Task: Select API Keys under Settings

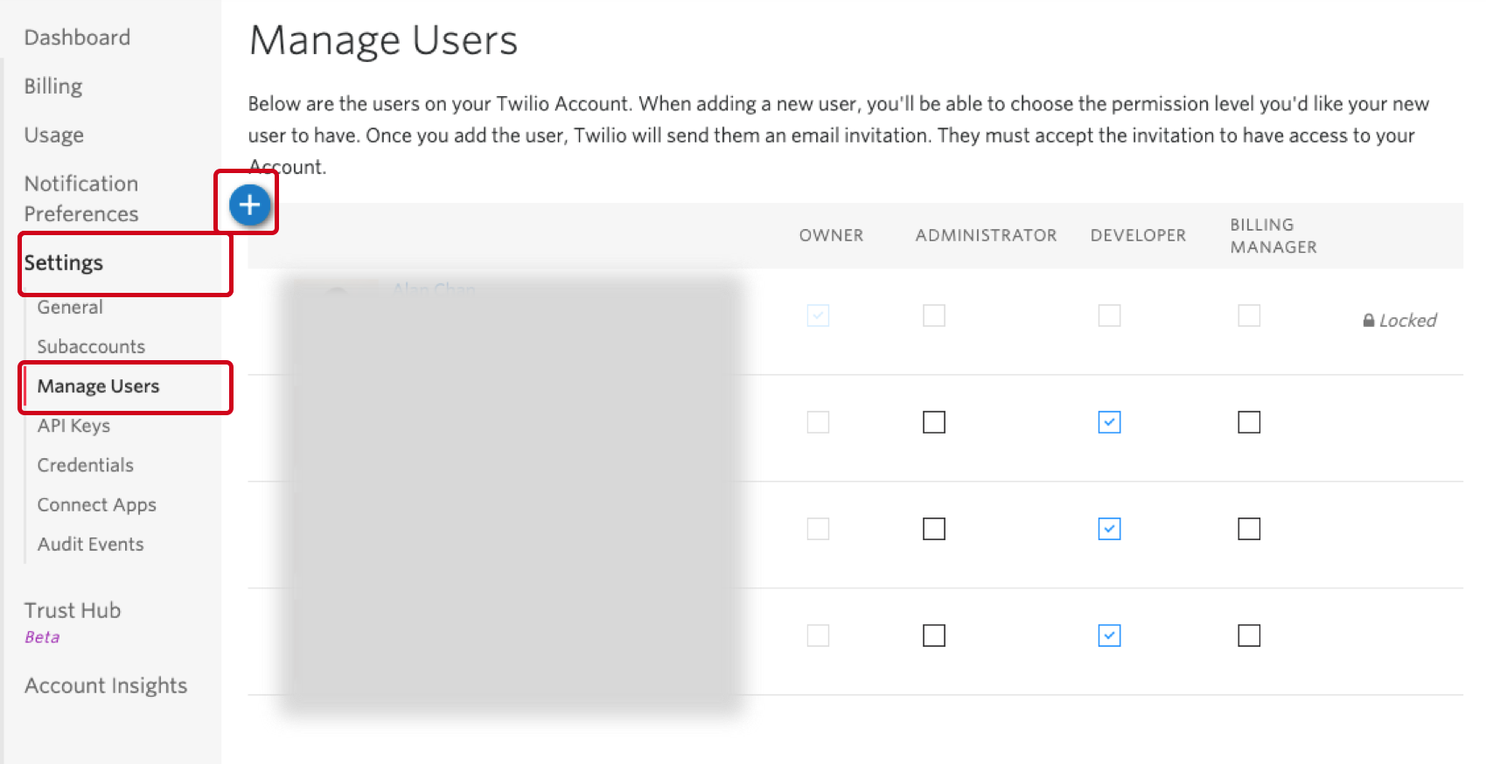Action: click(x=73, y=426)
